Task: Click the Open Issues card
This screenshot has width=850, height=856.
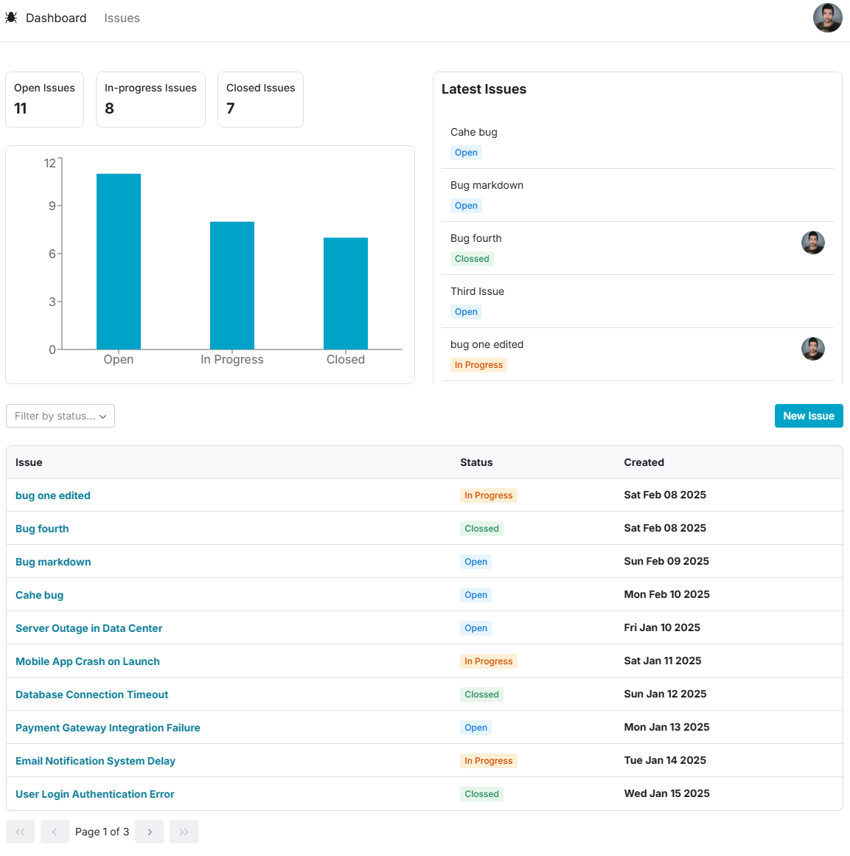Action: coord(44,99)
